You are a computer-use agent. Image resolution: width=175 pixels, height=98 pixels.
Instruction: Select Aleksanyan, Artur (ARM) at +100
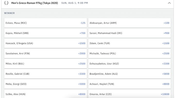click(x=129, y=23)
